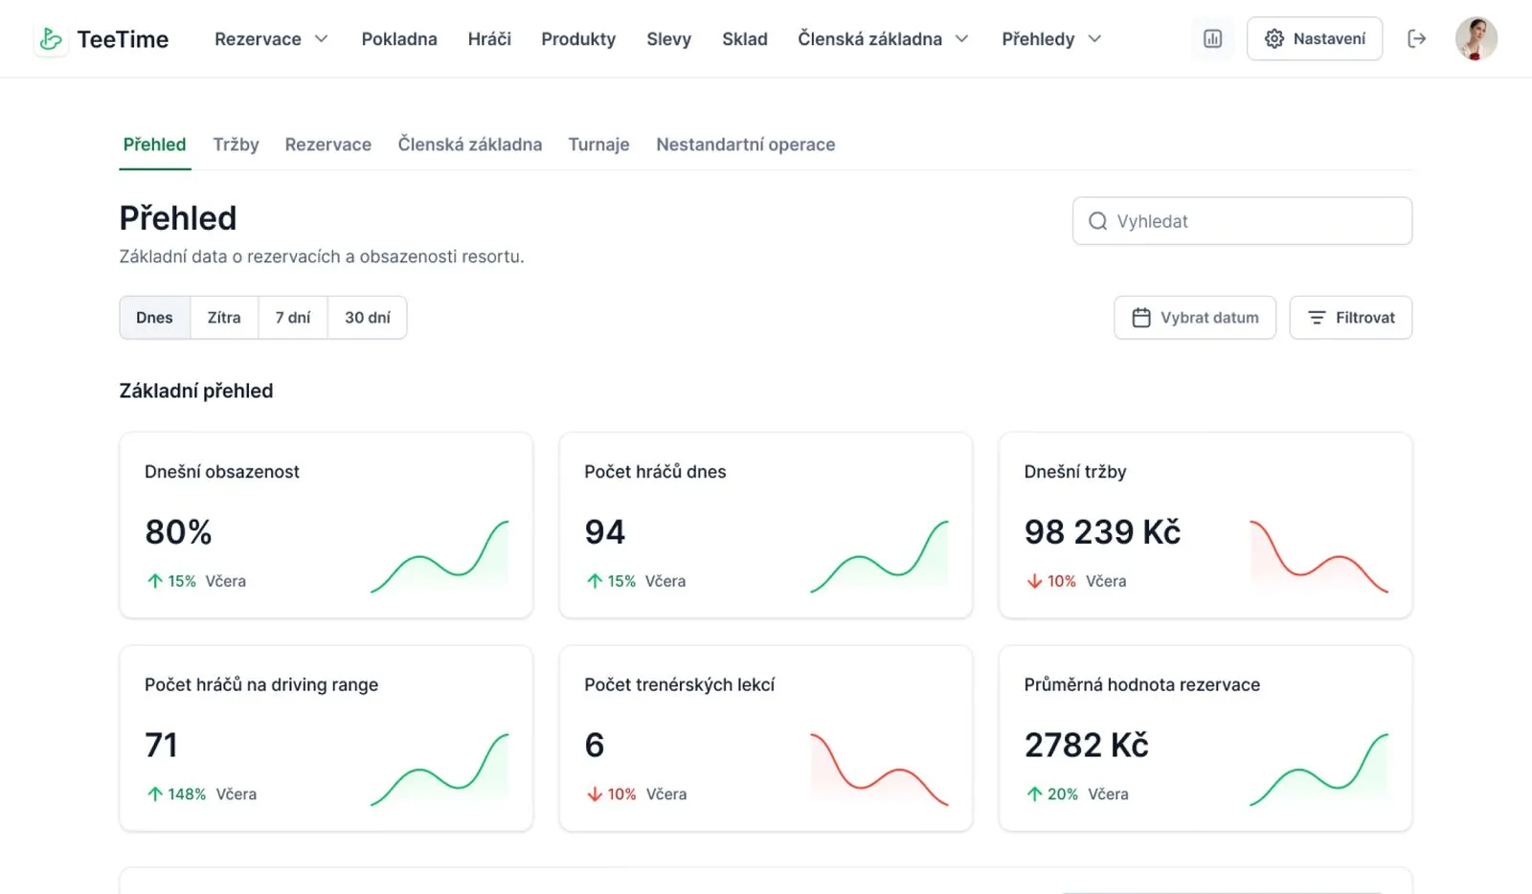Go to Pokladna in the navigation

pyautogui.click(x=399, y=39)
